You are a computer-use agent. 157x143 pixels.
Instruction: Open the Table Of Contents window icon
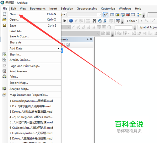112,15
